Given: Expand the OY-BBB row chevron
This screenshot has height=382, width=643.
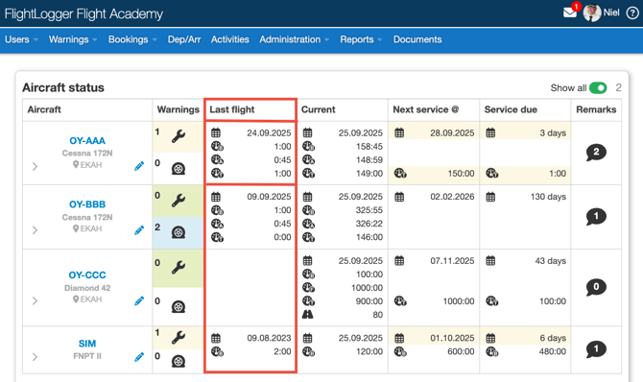Looking at the screenshot, I should coord(35,229).
